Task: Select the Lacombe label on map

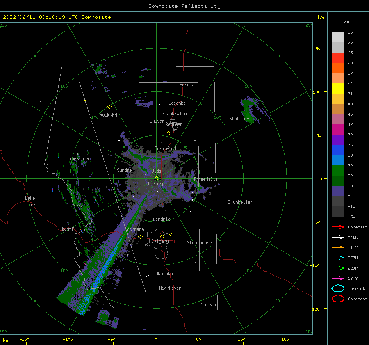Action: pyautogui.click(x=177, y=103)
